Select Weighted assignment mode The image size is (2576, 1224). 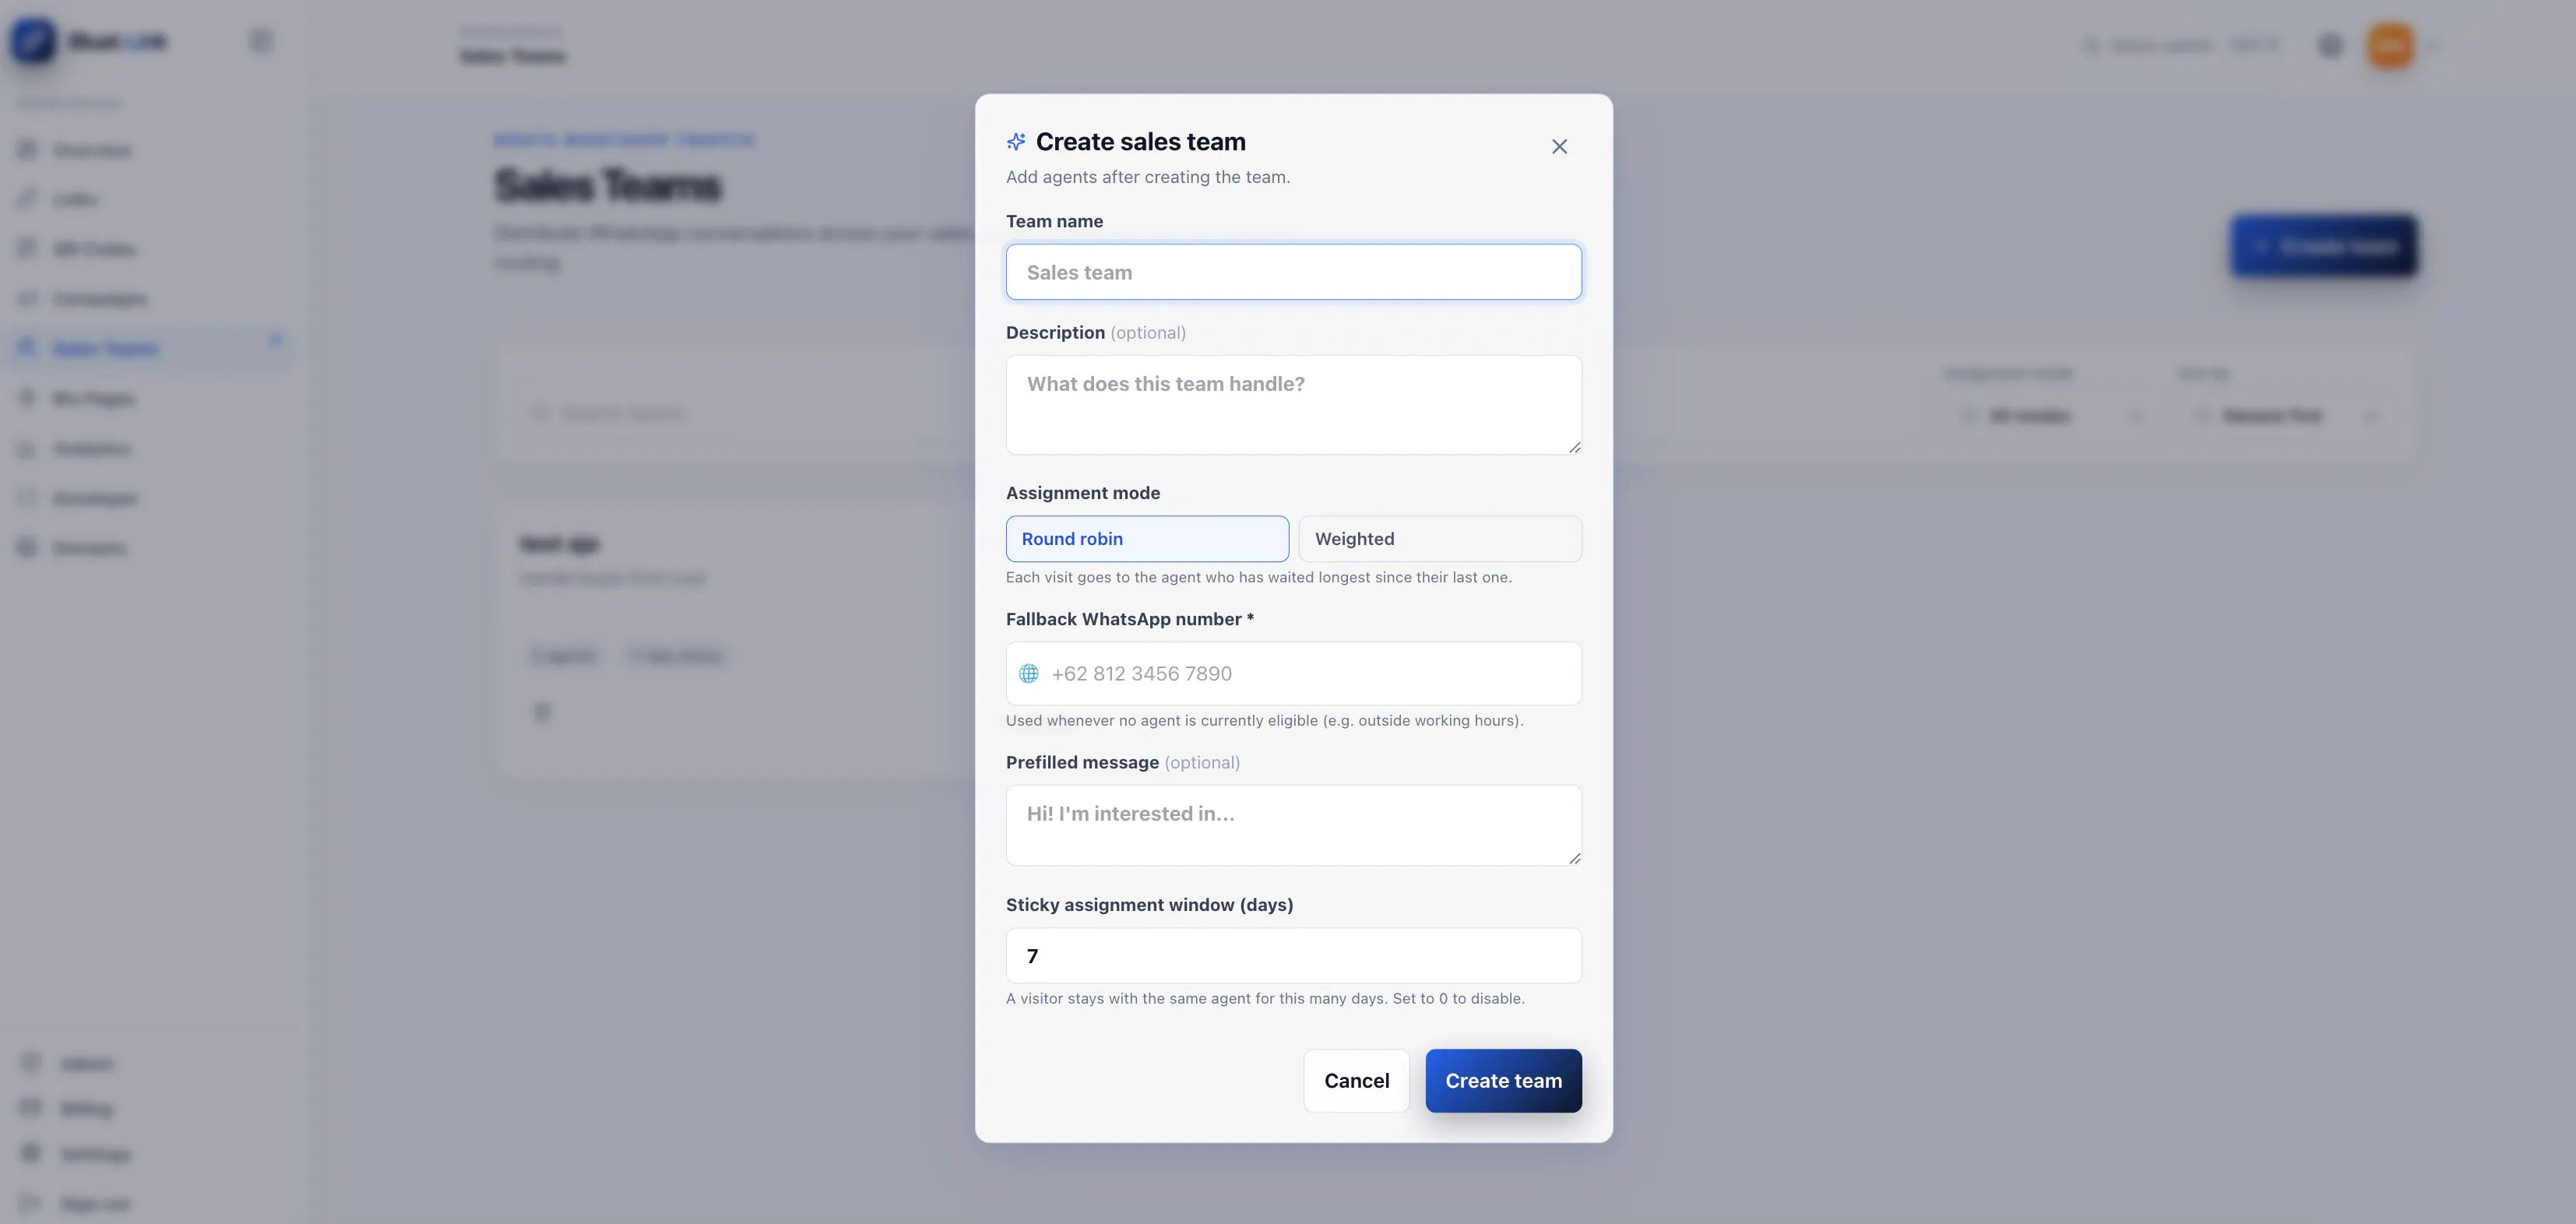pyautogui.click(x=1440, y=539)
